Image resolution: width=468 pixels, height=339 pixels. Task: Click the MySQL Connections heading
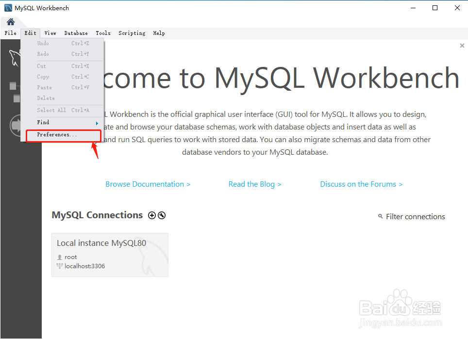(x=97, y=215)
